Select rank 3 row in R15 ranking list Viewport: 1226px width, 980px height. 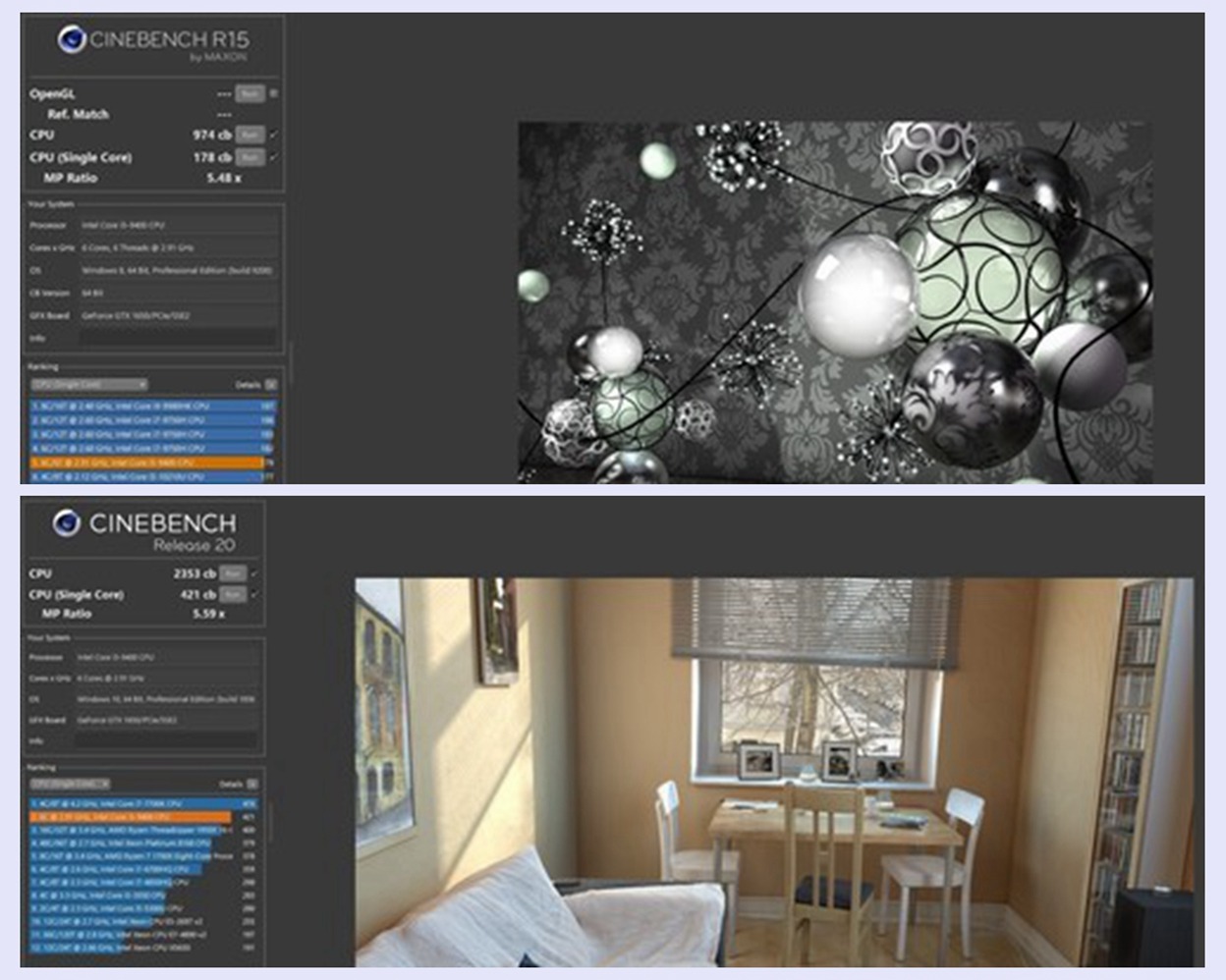click(153, 434)
